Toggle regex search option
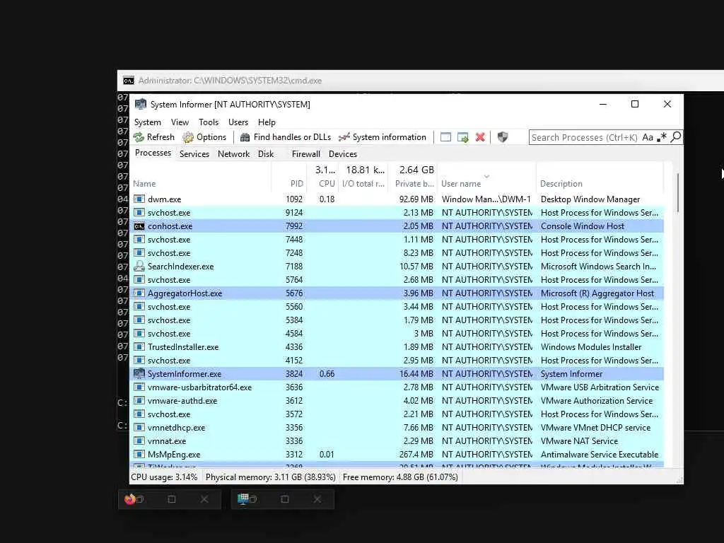Image resolution: width=724 pixels, height=543 pixels. (x=662, y=137)
